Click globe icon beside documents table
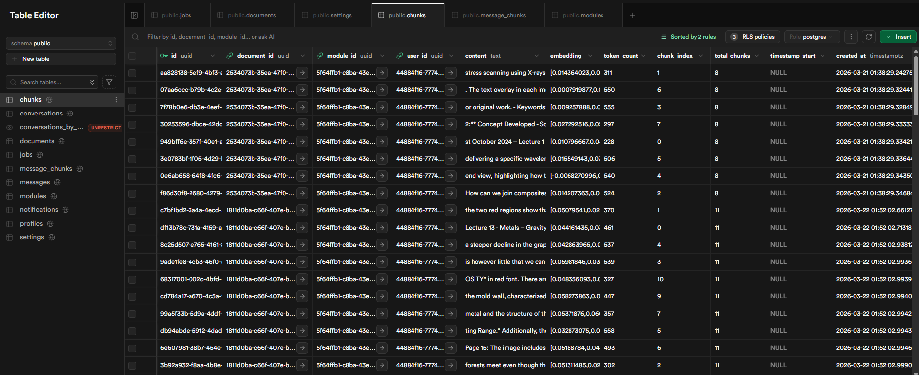919x375 pixels. tap(62, 141)
